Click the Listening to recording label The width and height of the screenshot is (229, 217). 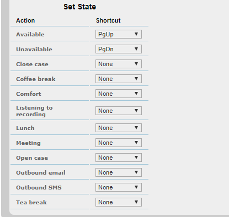[x=34, y=111]
